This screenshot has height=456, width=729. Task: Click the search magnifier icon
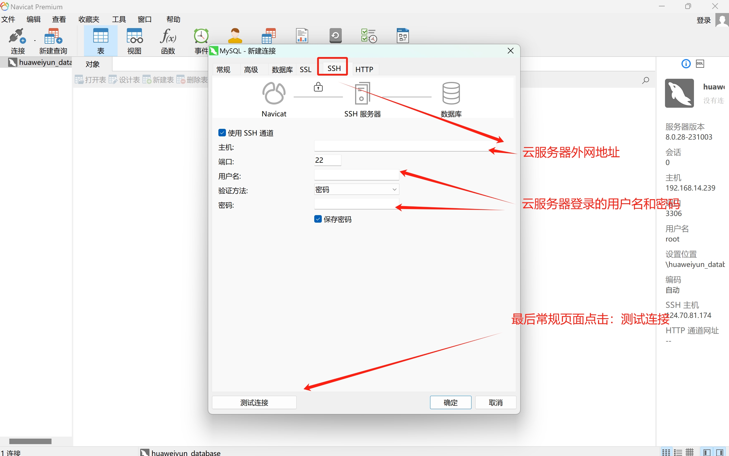tap(646, 80)
